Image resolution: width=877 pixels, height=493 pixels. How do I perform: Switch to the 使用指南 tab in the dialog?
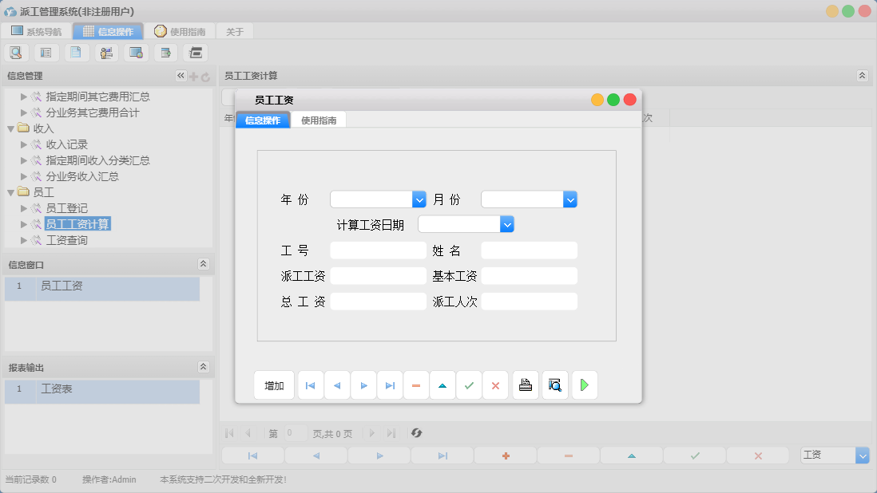(319, 120)
